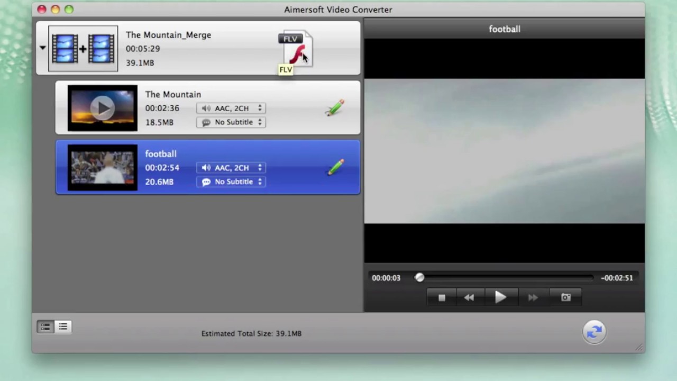Viewport: 677px width, 381px height.
Task: Collapse The Mountain_Merge group
Action: click(x=42, y=48)
